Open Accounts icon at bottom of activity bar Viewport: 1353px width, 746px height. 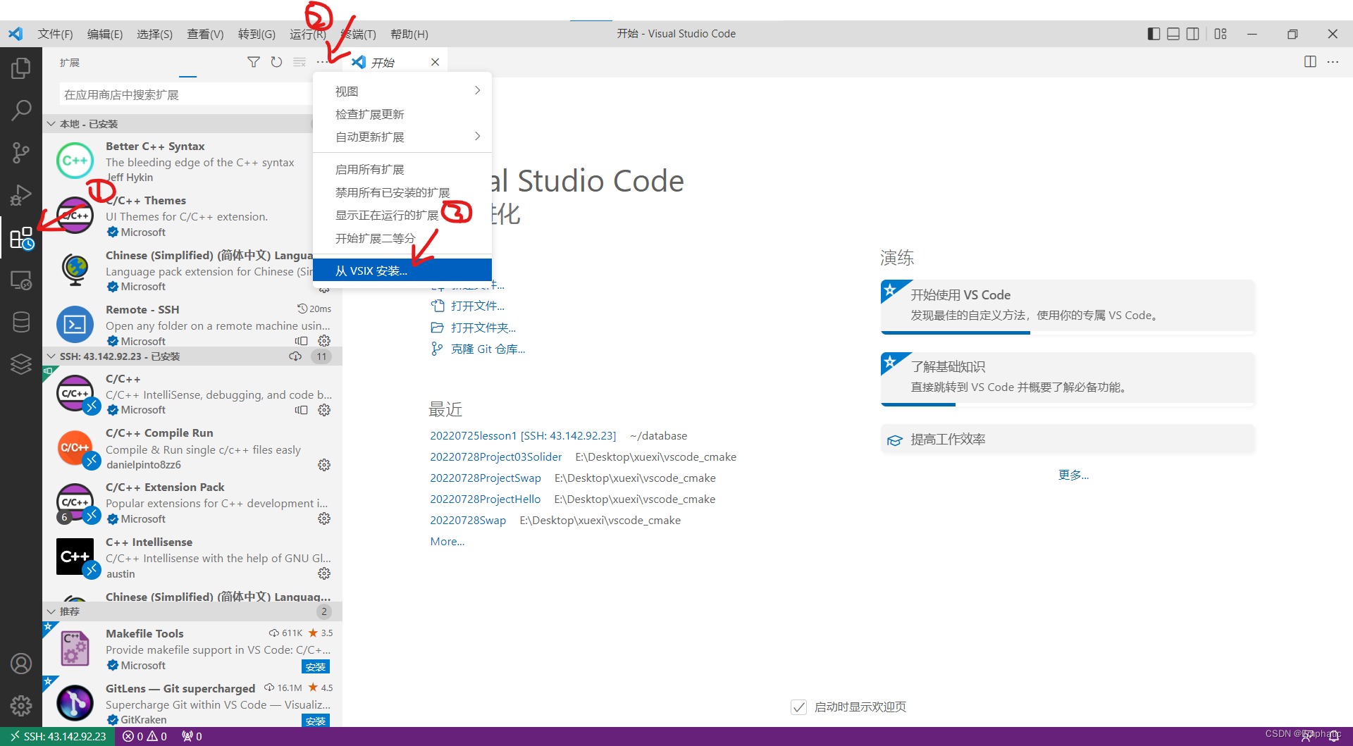[x=21, y=664]
